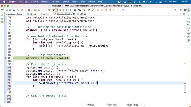191x107 pixels.
Task: Click the green Resume debug button
Action: (x=22, y=10)
